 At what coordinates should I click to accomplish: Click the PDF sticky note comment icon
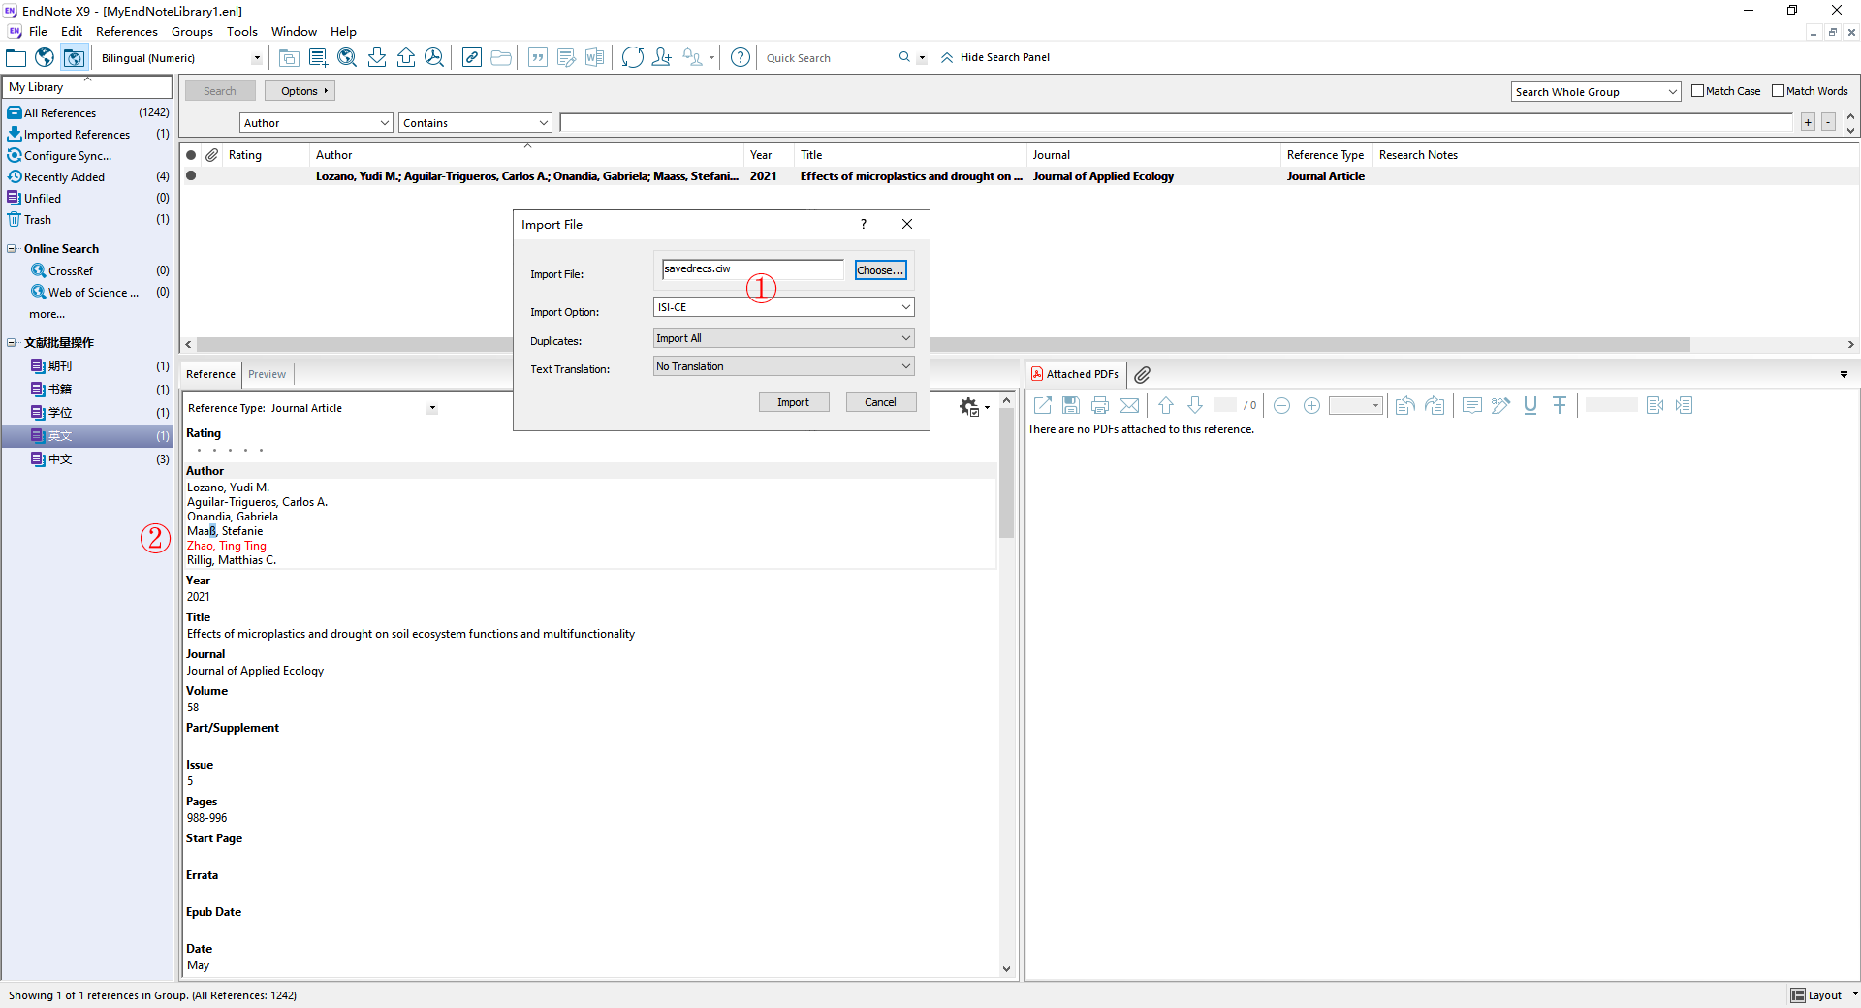[1471, 405]
